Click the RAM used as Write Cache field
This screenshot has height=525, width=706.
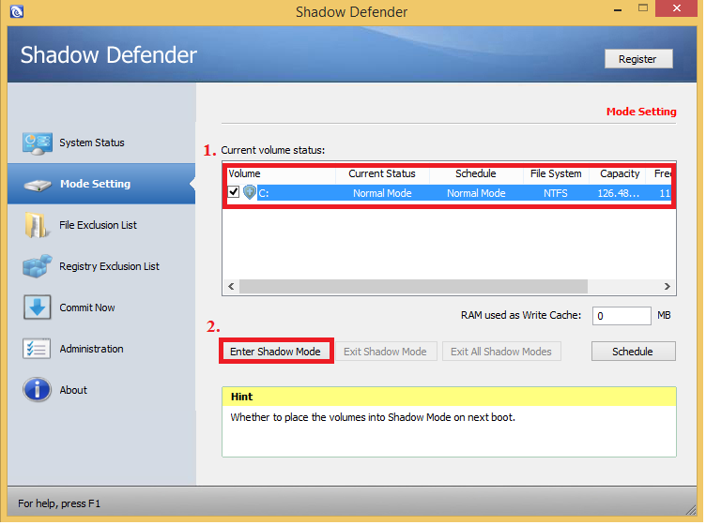pos(622,316)
